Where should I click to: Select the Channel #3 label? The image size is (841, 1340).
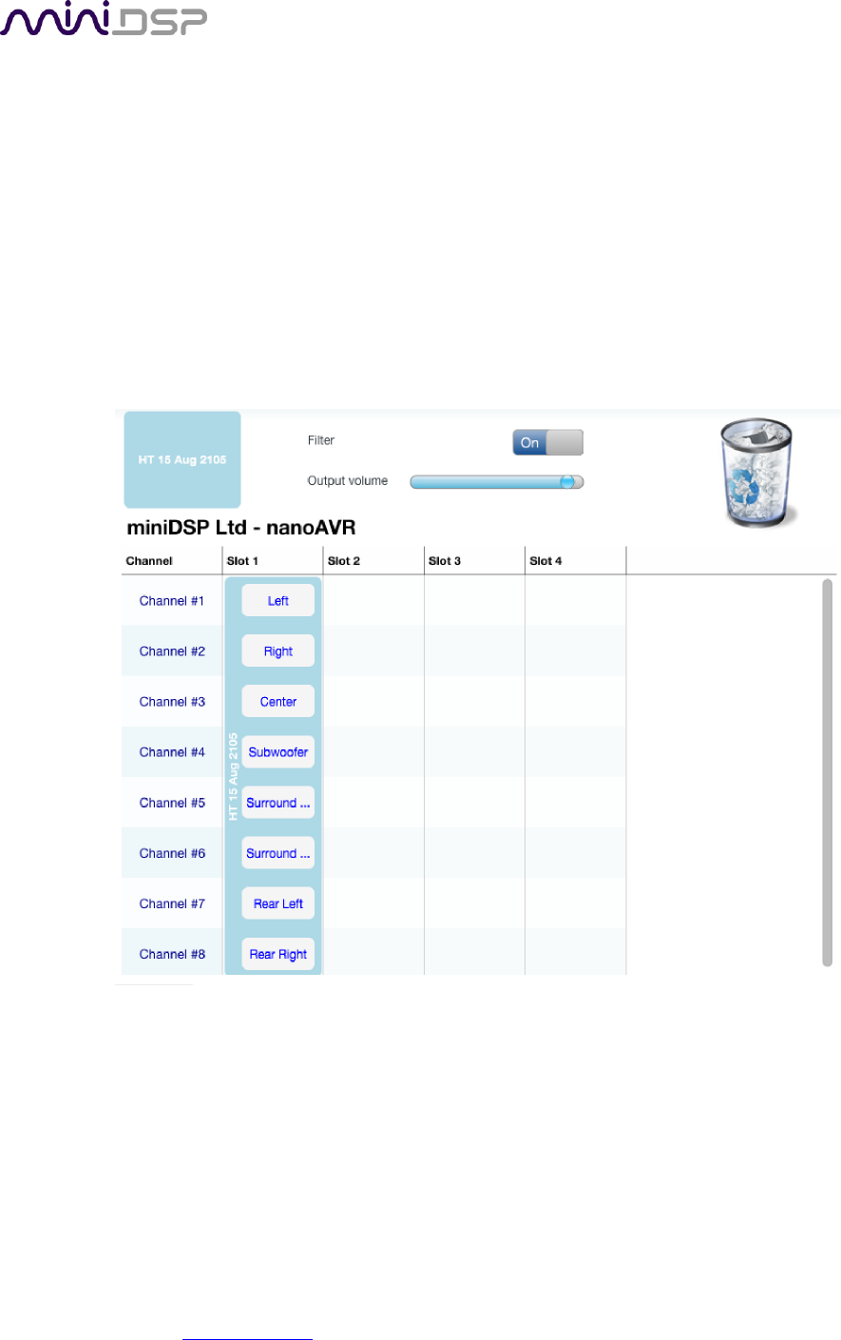point(172,702)
